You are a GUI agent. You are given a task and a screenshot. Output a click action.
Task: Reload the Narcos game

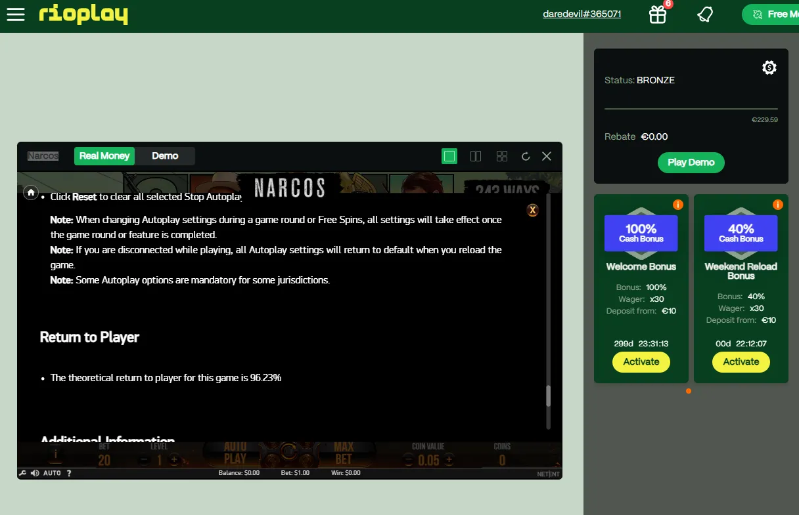pos(526,156)
